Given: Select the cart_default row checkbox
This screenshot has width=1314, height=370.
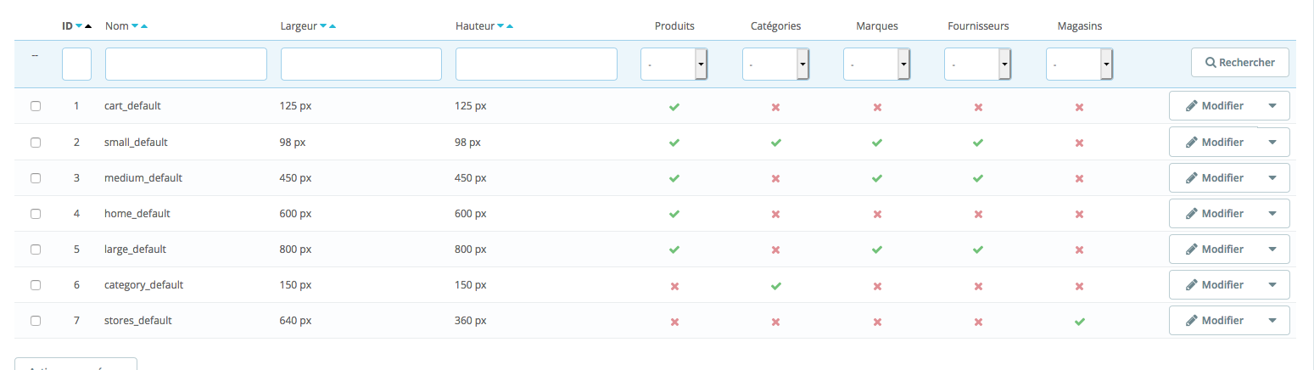Looking at the screenshot, I should (36, 107).
